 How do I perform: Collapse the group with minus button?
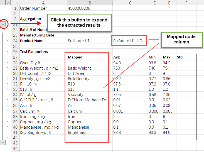pos(3,143)
